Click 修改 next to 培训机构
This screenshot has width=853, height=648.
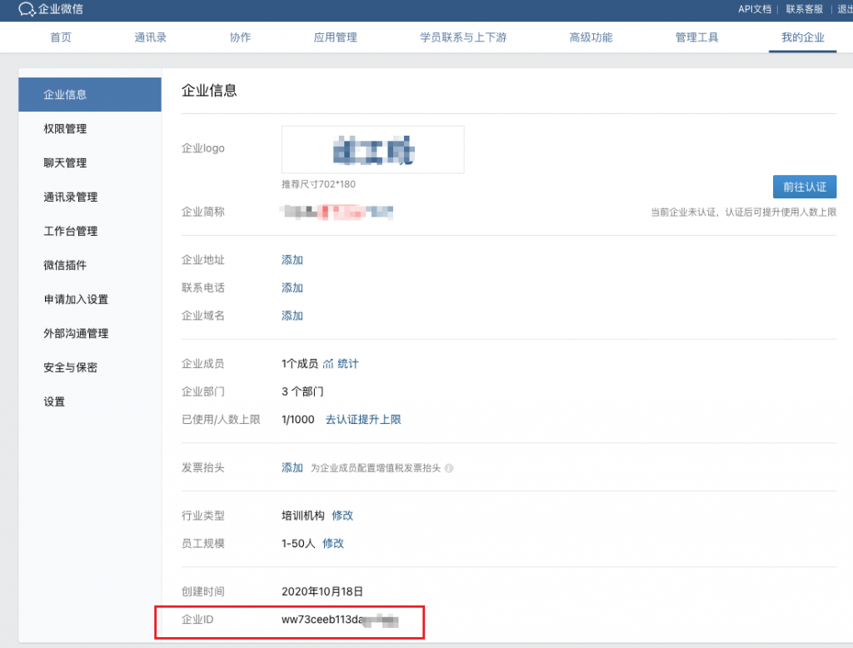click(342, 516)
